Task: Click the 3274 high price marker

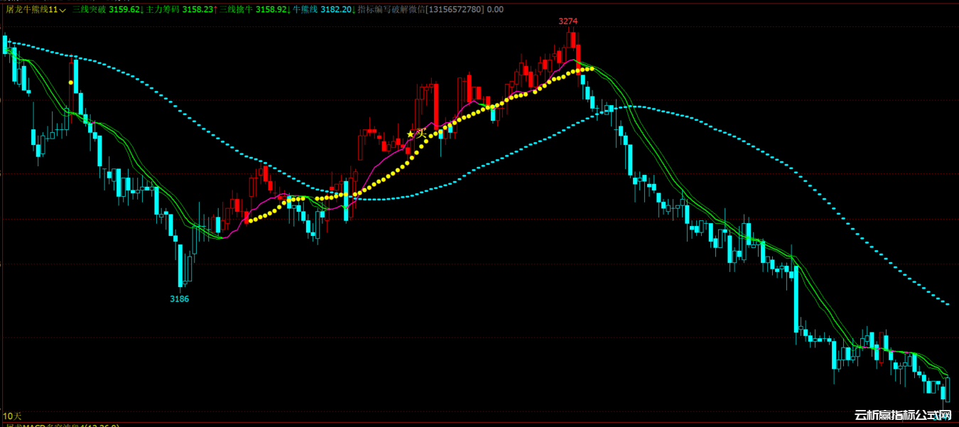Action: click(x=568, y=21)
